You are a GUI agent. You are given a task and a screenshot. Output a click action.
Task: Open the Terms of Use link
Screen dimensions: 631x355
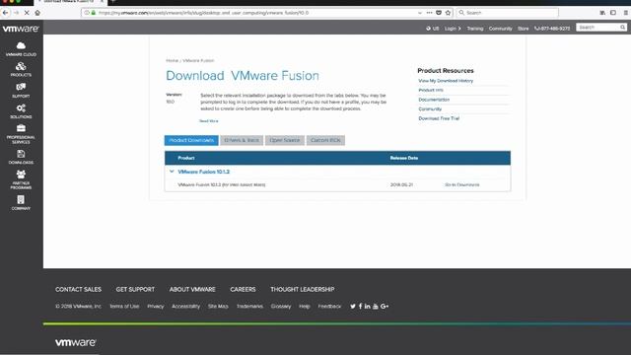click(124, 307)
